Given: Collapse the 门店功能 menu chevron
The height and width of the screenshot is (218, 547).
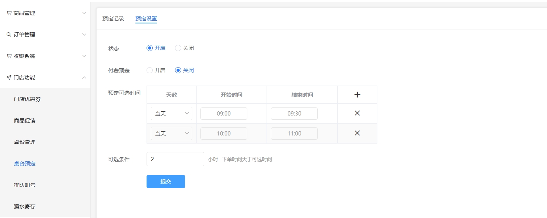Looking at the screenshot, I should (x=84, y=78).
